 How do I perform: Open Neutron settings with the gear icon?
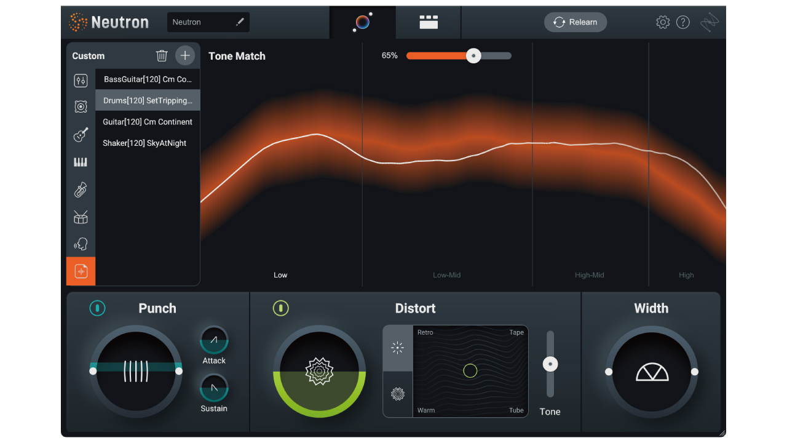[x=663, y=22]
